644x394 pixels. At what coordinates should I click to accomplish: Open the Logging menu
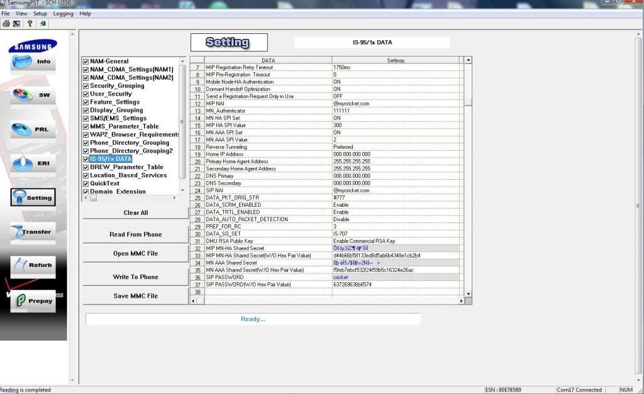point(64,14)
